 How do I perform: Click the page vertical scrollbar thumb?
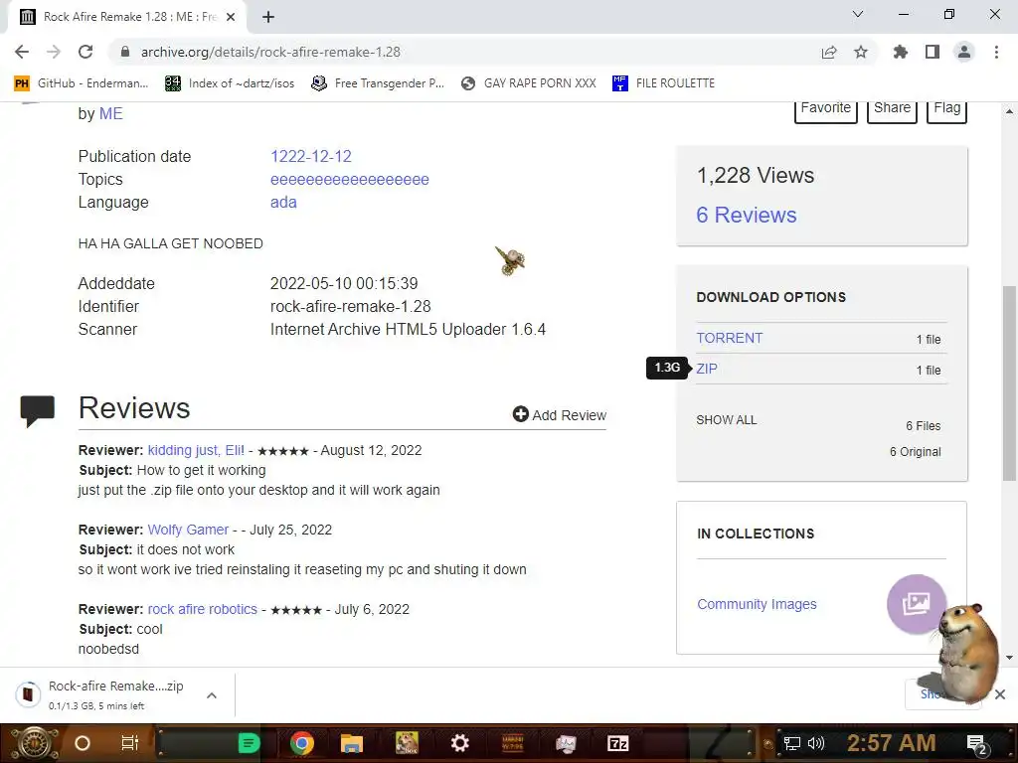(1009, 382)
